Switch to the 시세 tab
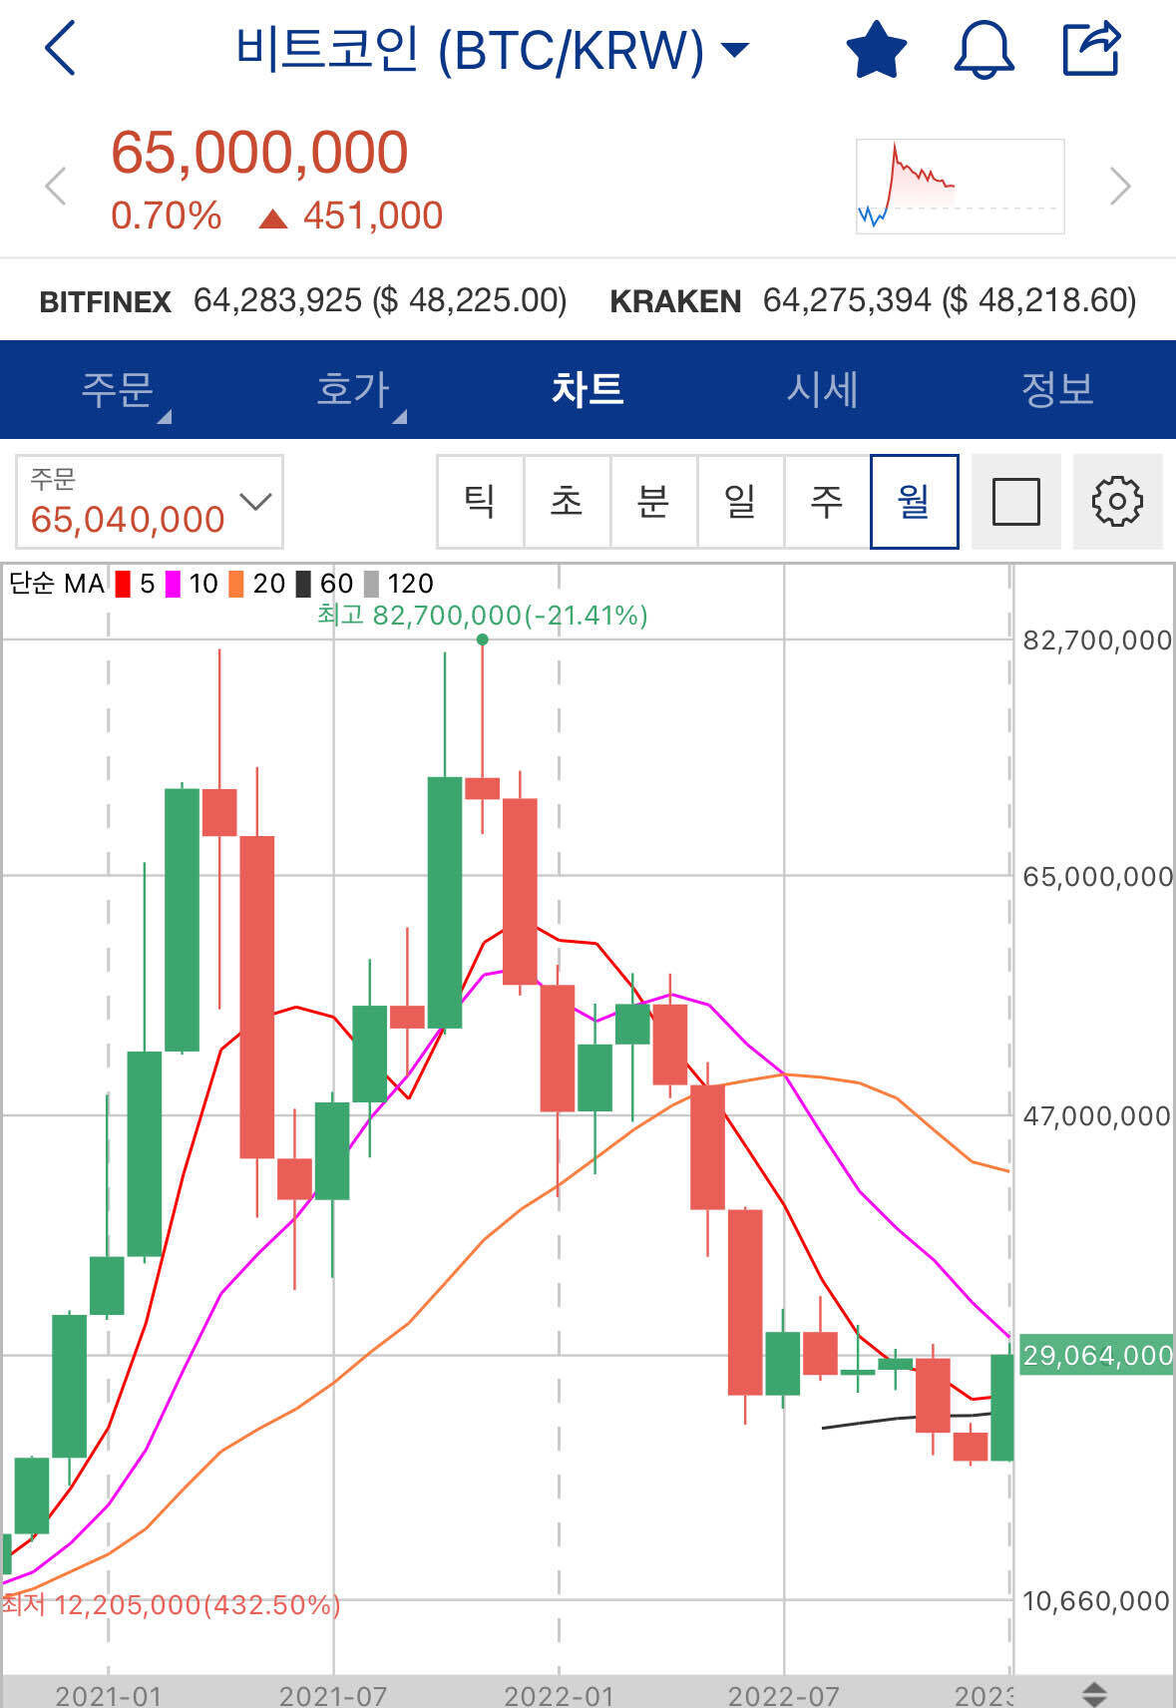The image size is (1176, 1708). coord(822,389)
